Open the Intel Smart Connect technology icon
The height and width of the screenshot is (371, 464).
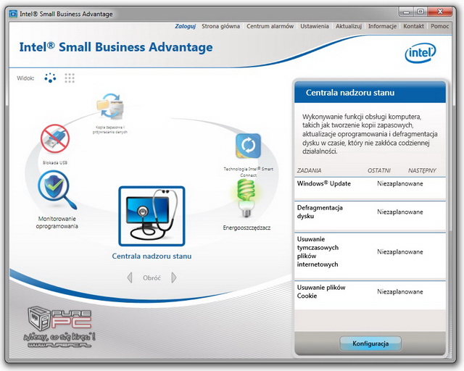[x=248, y=146]
